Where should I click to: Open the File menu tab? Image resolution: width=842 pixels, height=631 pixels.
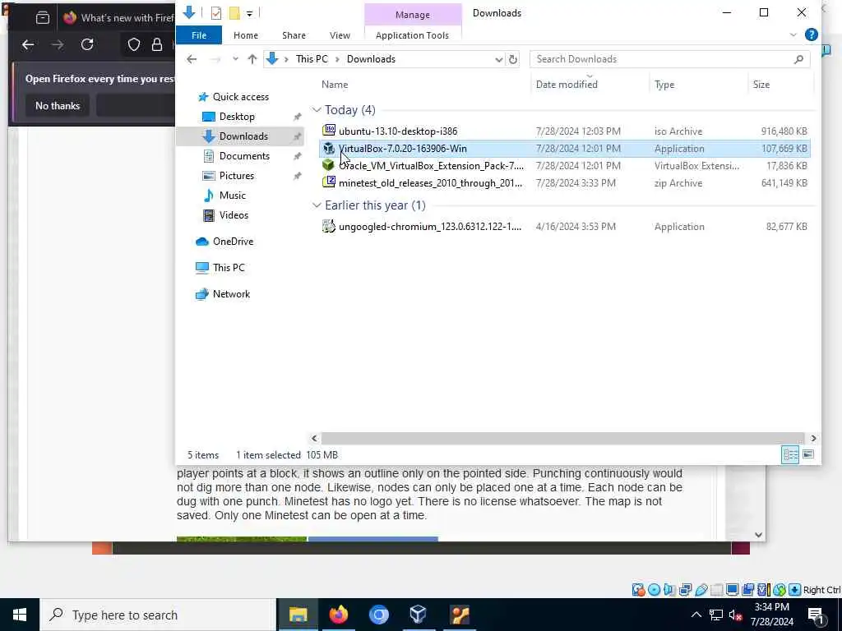click(x=199, y=35)
